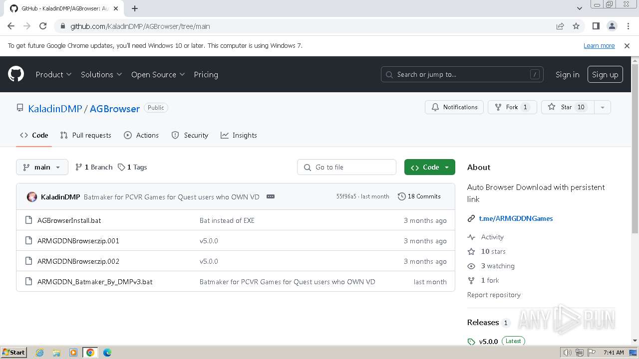
Task: Launch media player from taskbar
Action: 73,353
